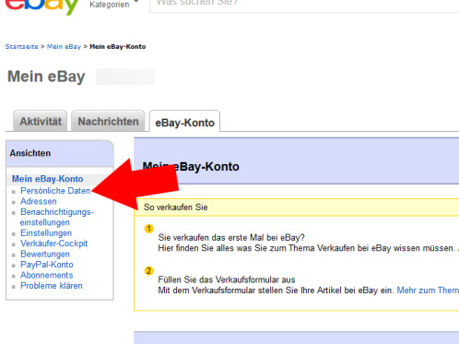Click 'Füllen Sie das Verkaufsformular aus' text
Viewport: 459px width, 344px height.
[227, 279]
